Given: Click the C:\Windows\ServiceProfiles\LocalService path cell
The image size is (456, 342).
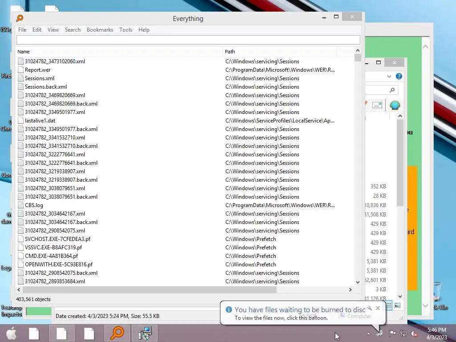Looking at the screenshot, I should click(280, 120).
